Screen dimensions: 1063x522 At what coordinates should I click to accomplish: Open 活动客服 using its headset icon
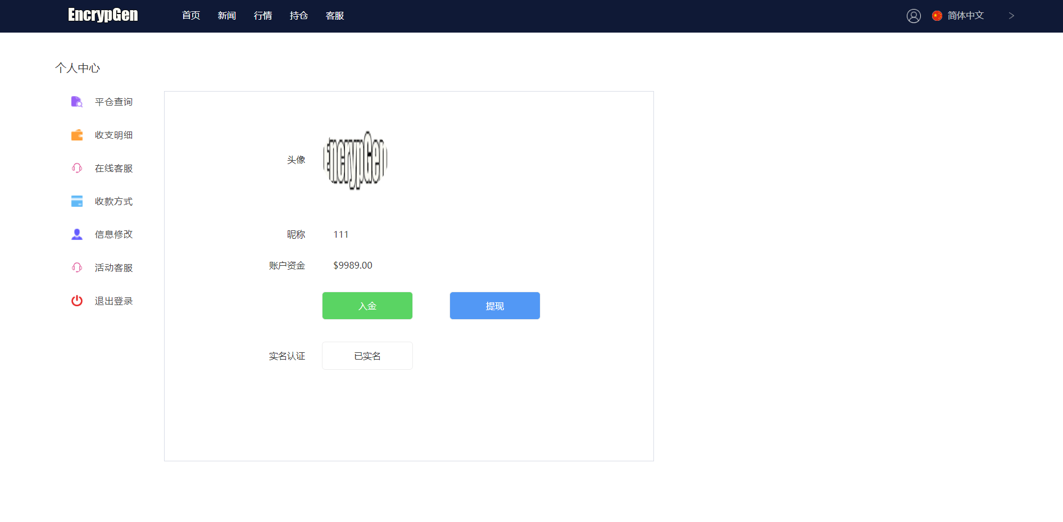(76, 267)
